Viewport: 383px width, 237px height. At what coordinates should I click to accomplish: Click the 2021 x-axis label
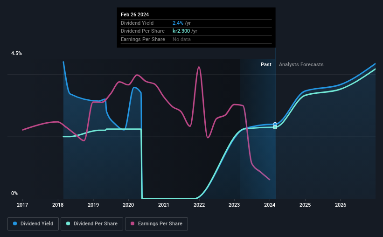(164, 205)
